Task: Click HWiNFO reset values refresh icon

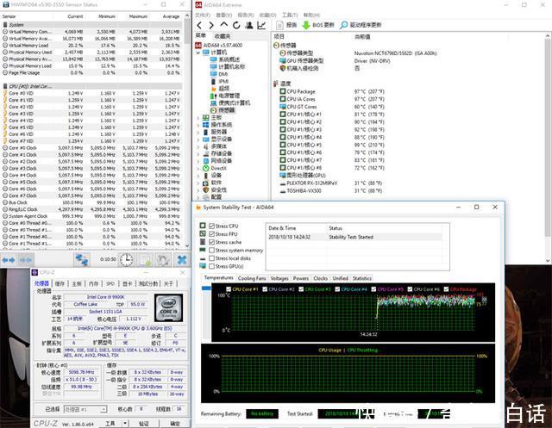Action: 163,260
